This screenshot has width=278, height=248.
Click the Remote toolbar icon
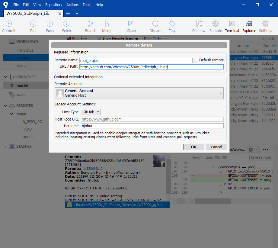(216, 24)
